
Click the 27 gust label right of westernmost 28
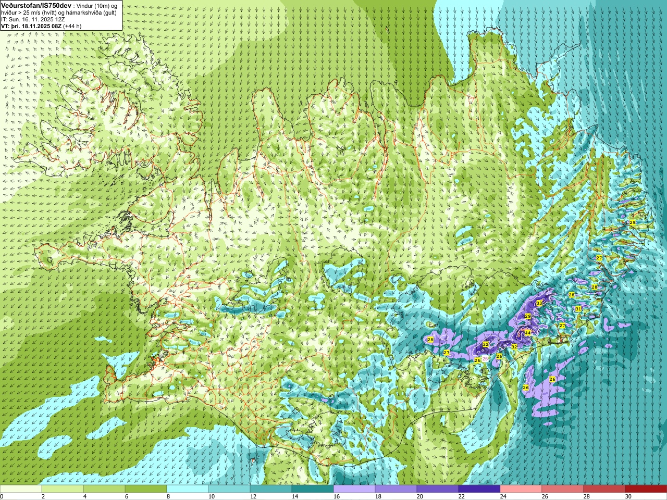(x=447, y=353)
